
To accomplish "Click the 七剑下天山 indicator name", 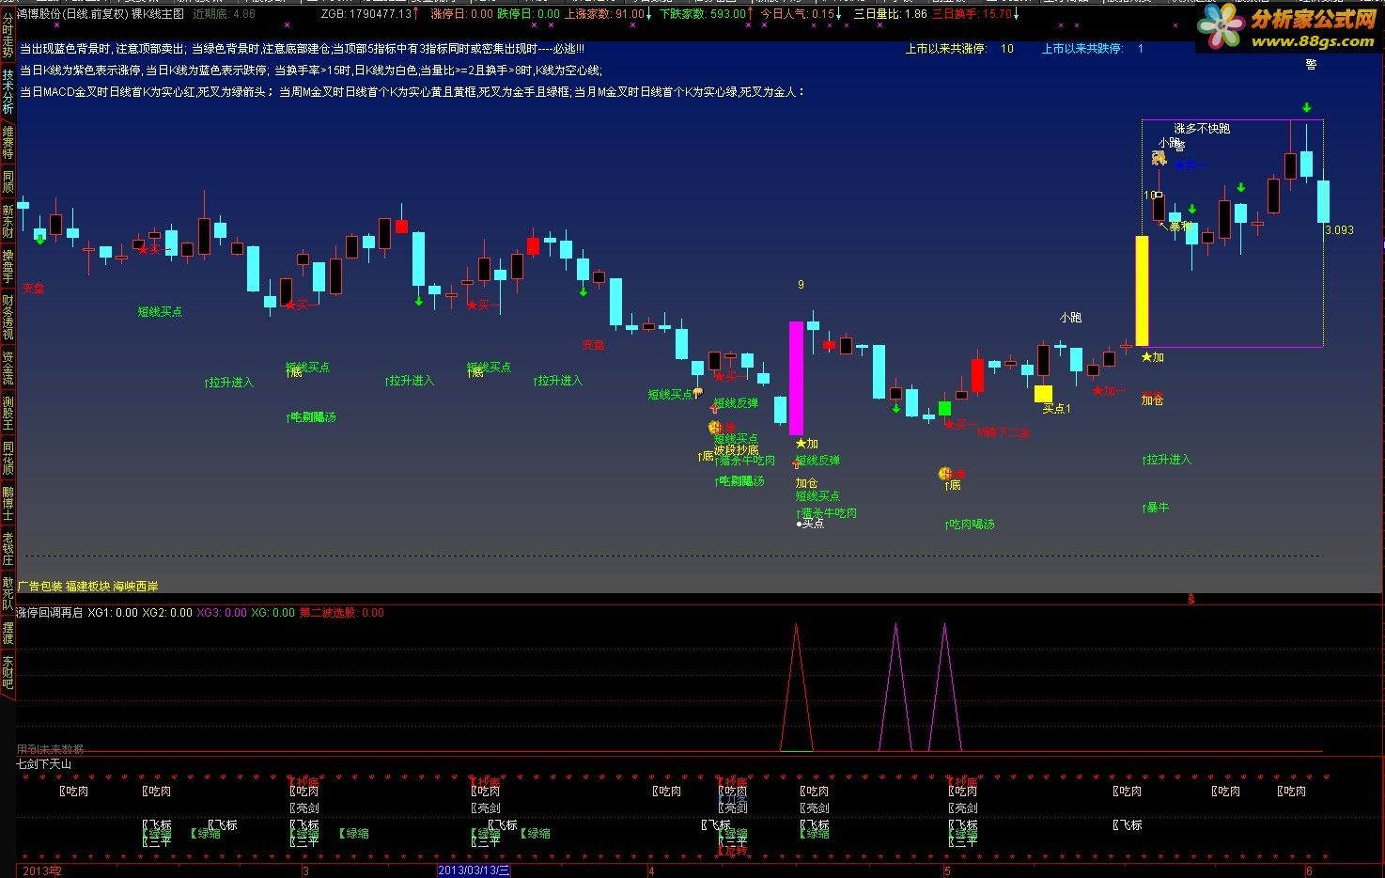I will point(44,765).
